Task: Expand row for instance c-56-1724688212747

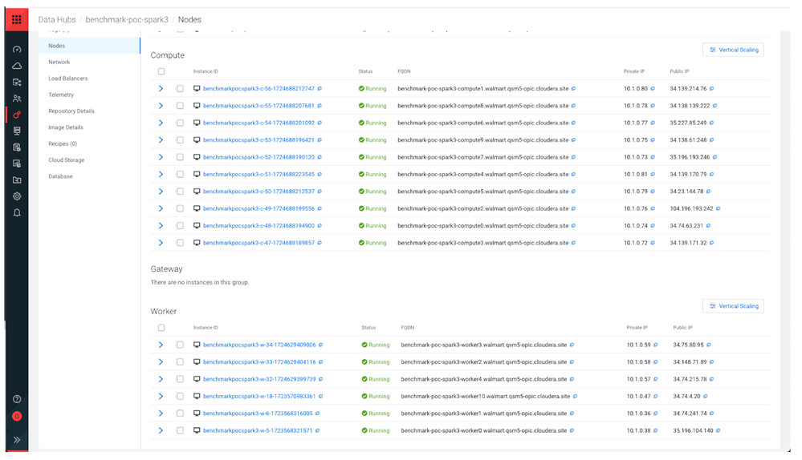Action: point(161,89)
